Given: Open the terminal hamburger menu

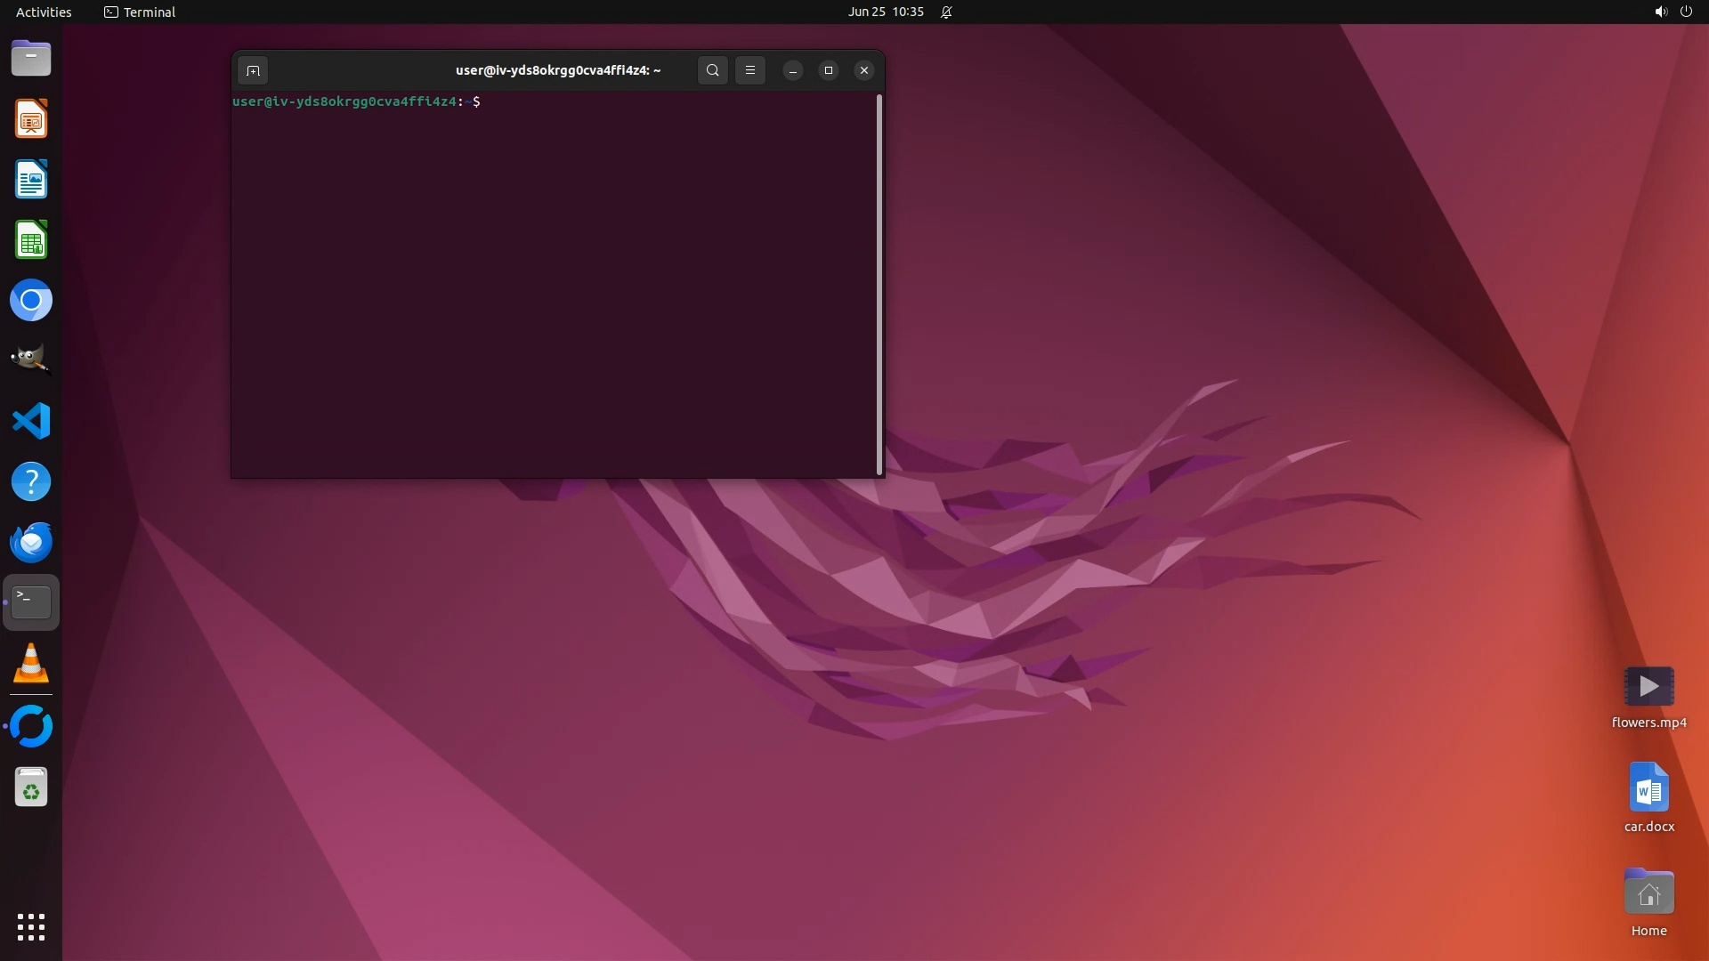Looking at the screenshot, I should [x=750, y=70].
